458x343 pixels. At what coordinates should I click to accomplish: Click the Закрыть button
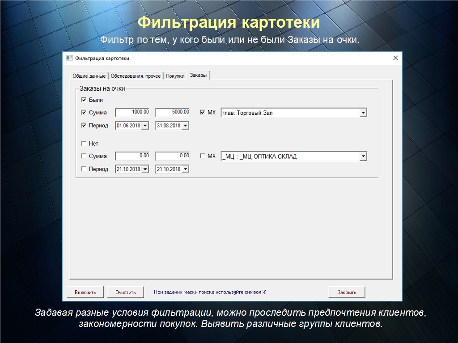[x=347, y=292]
